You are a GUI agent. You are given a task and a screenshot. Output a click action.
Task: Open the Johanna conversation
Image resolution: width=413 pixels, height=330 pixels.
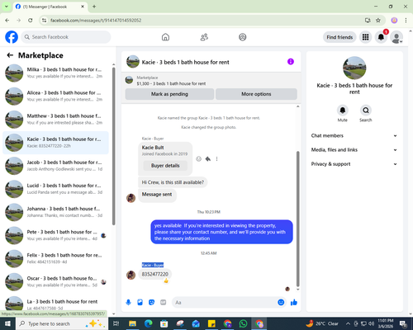[55, 212]
